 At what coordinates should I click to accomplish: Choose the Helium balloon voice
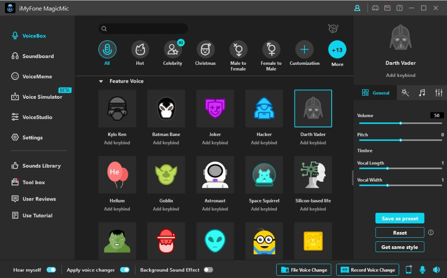coord(117,175)
